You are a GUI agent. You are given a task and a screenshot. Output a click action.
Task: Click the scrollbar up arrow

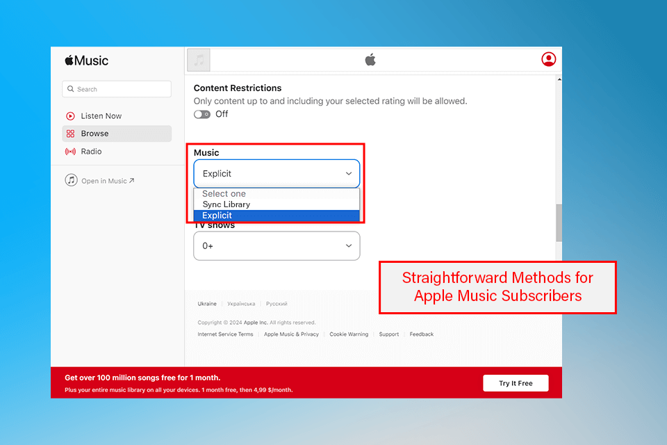[559, 80]
